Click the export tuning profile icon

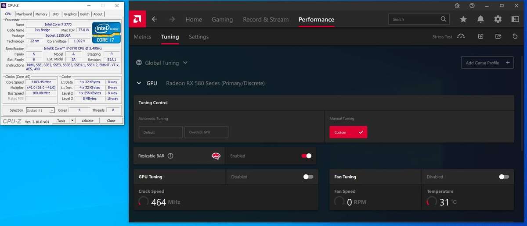click(x=498, y=37)
